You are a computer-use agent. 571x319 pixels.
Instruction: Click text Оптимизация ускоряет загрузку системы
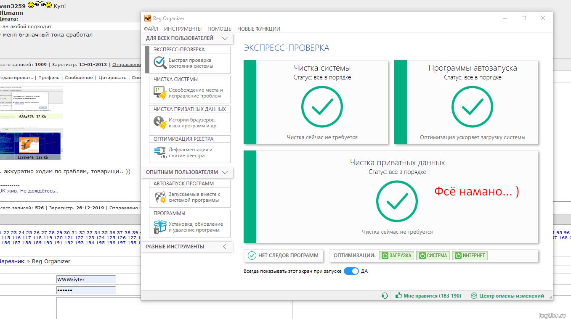pos(473,137)
